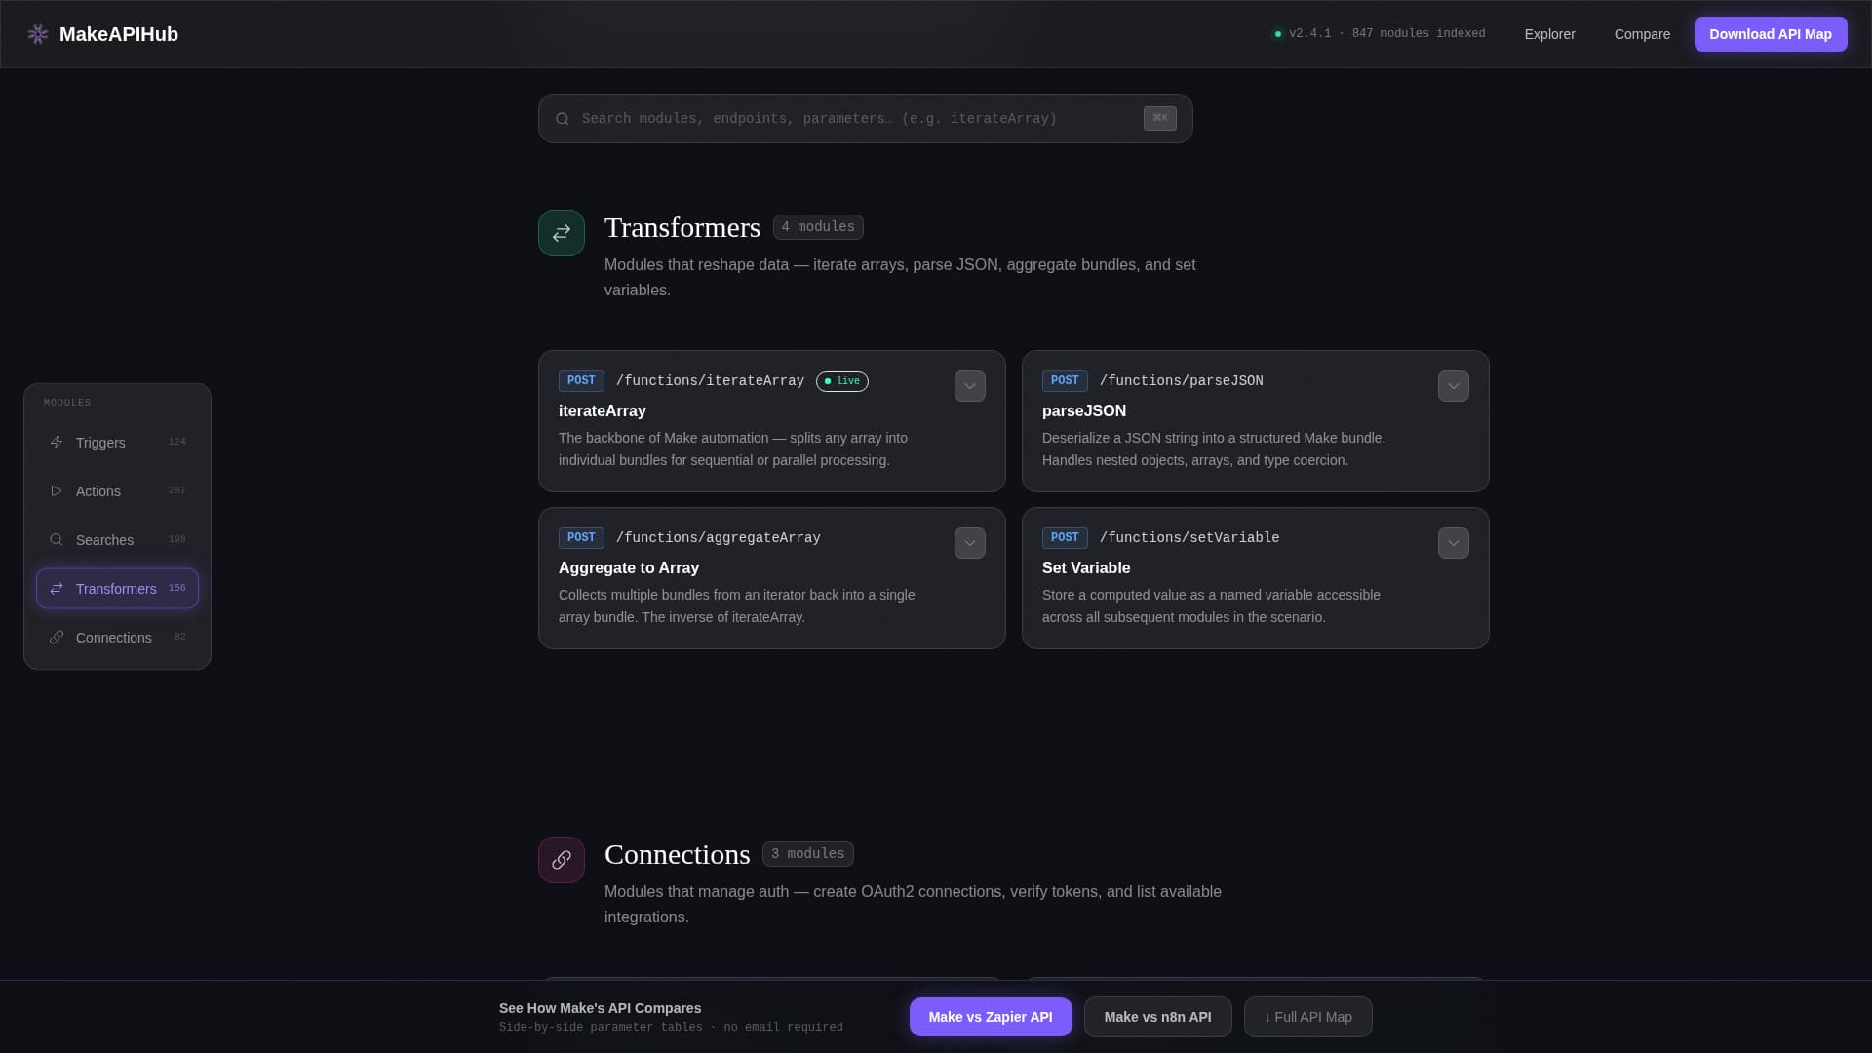Select Actions in the modules sidebar
The image size is (1872, 1053).
(x=118, y=491)
